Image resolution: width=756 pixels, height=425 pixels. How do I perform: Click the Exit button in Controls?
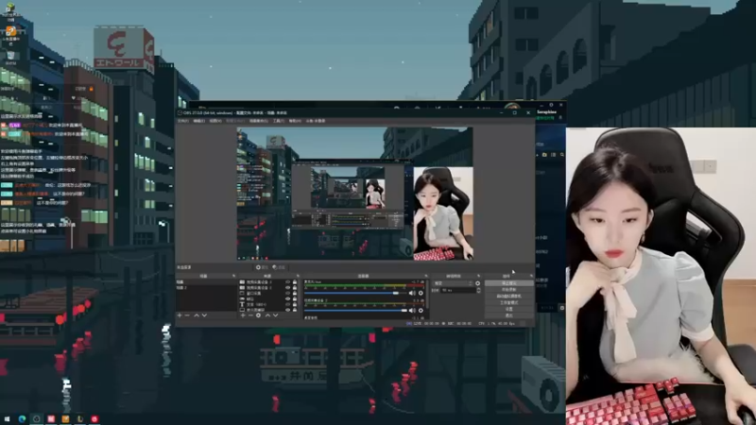point(508,315)
